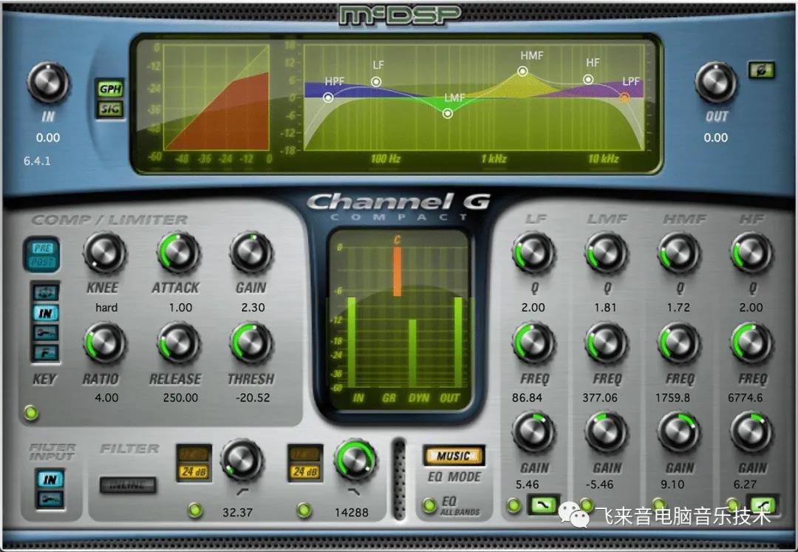Adjust the IN input level knob
This screenshot has height=552, width=798.
coord(48,83)
